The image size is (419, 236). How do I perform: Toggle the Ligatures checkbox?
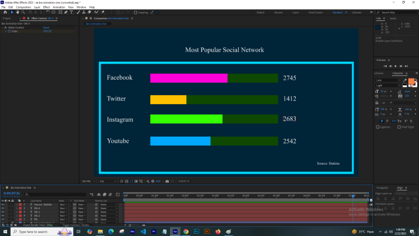click(378, 127)
